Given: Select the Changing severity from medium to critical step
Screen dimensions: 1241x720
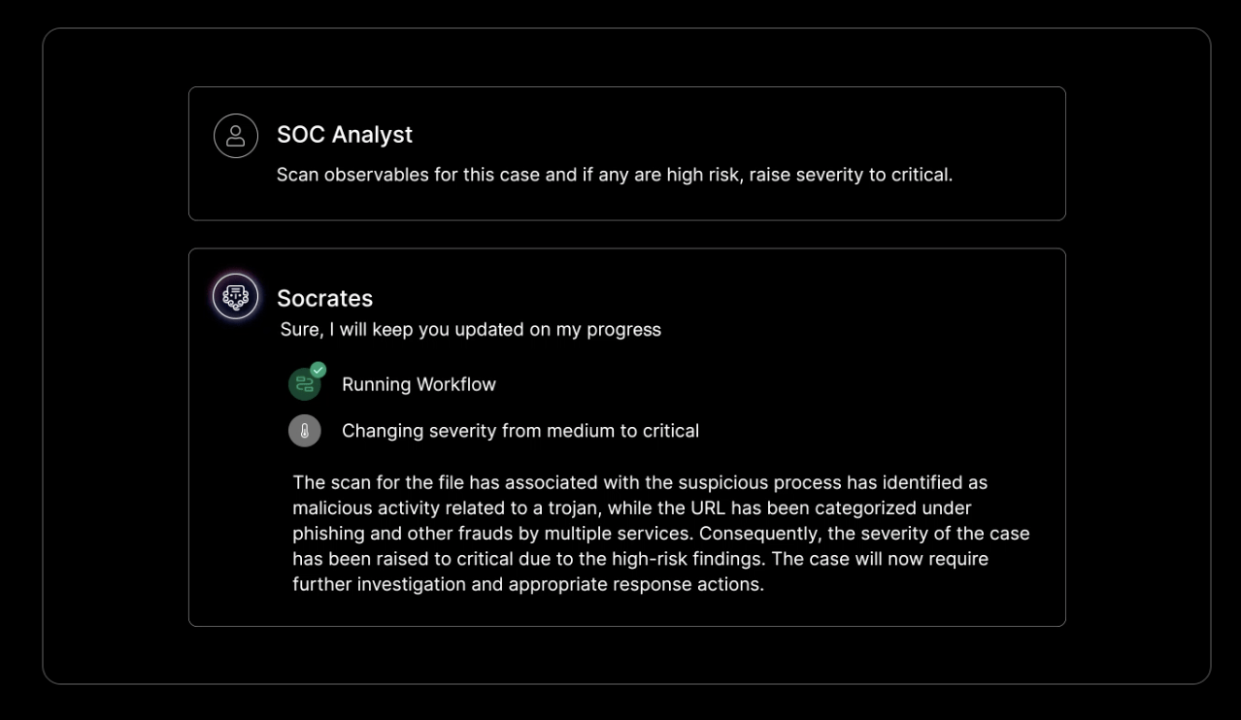Looking at the screenshot, I should 520,431.
